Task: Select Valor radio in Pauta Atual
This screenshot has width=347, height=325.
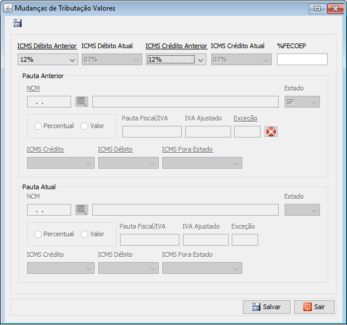Action: click(x=84, y=234)
